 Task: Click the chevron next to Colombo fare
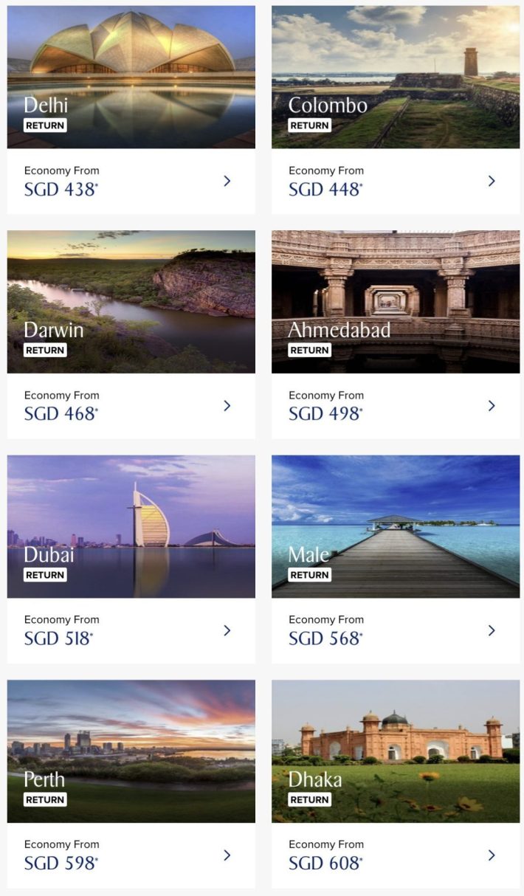pos(492,181)
